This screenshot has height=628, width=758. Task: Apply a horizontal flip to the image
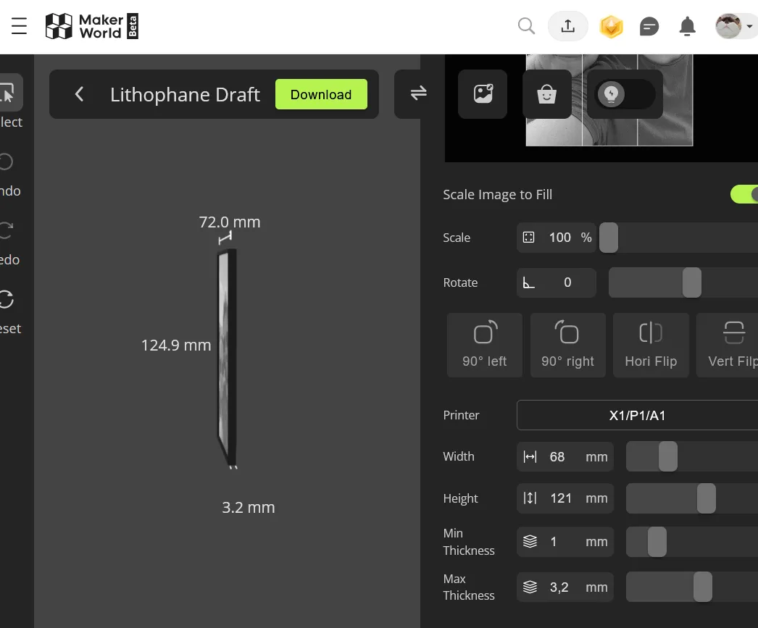[x=651, y=345]
